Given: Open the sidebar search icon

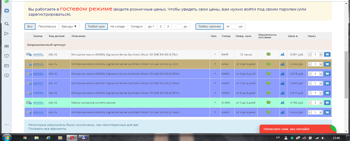Looking at the screenshot, I should (7, 24).
